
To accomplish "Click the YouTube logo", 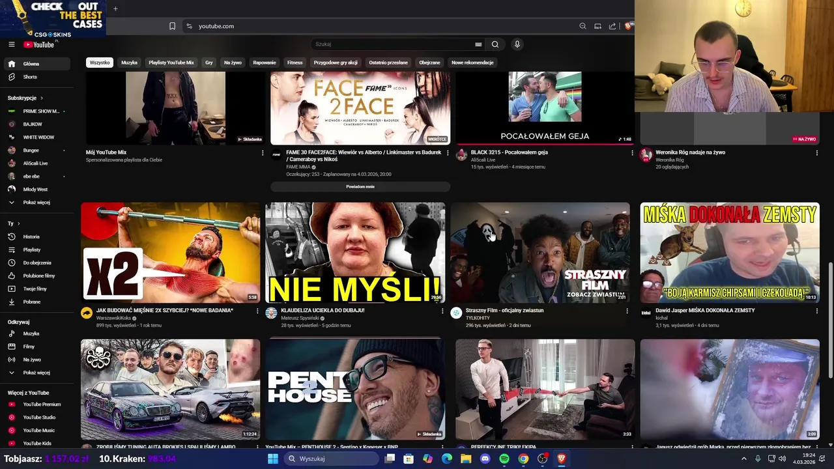I will [x=39, y=44].
